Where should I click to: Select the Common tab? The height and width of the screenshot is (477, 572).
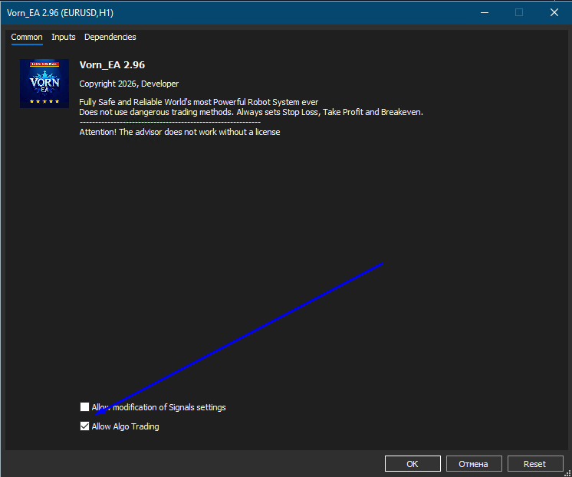[x=27, y=37]
